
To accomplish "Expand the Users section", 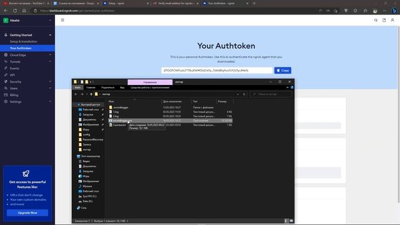I will (x=50, y=88).
